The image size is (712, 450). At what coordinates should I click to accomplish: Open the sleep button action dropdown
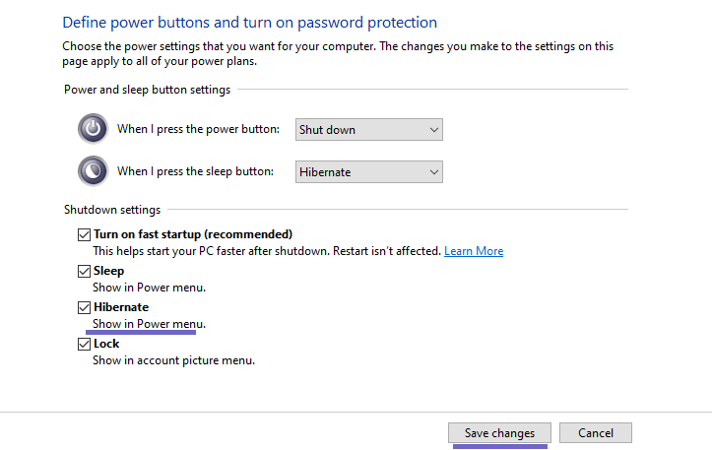(369, 172)
